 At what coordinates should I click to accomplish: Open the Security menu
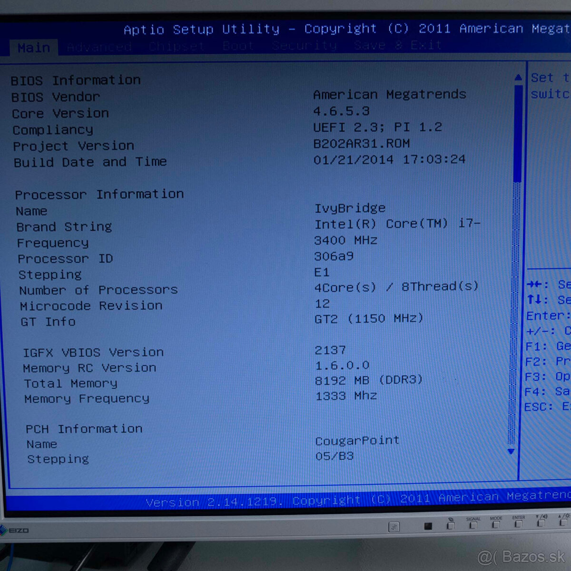(304, 46)
